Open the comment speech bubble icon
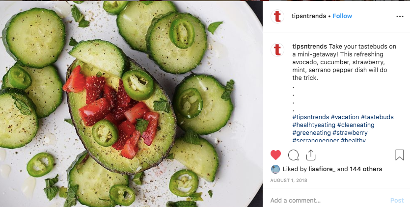Screen dimensions: 410x207 (293, 155)
